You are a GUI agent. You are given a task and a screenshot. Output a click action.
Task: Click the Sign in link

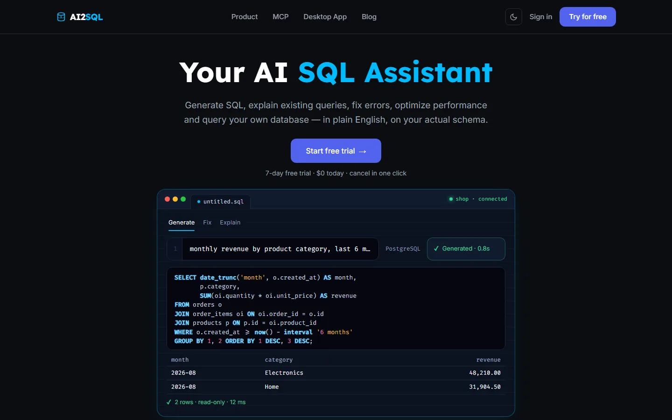pyautogui.click(x=540, y=17)
